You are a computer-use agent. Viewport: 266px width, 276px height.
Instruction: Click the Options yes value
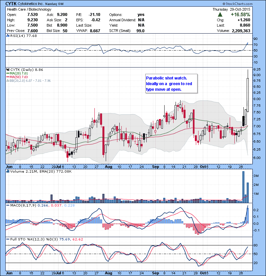pos(141,15)
